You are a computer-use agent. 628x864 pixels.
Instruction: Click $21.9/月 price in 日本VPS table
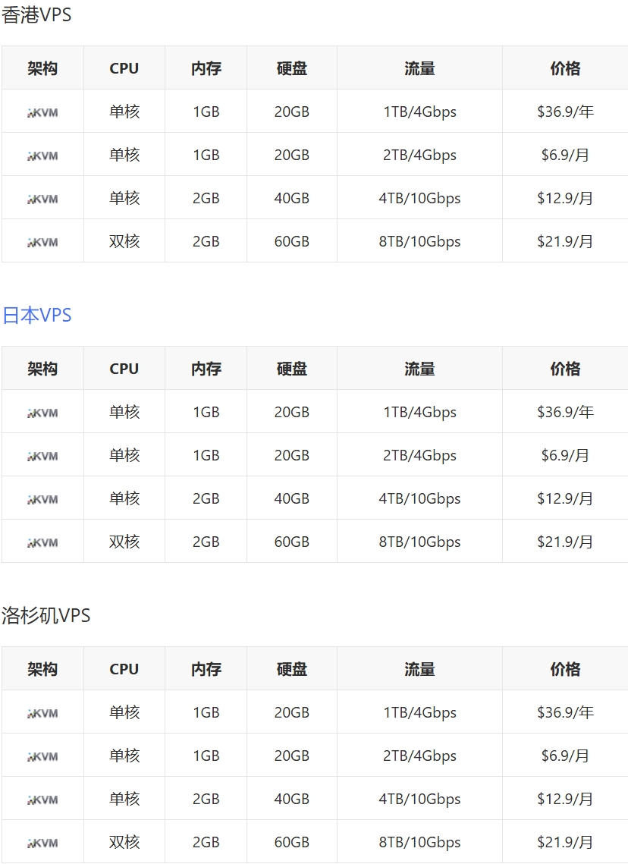(565, 542)
